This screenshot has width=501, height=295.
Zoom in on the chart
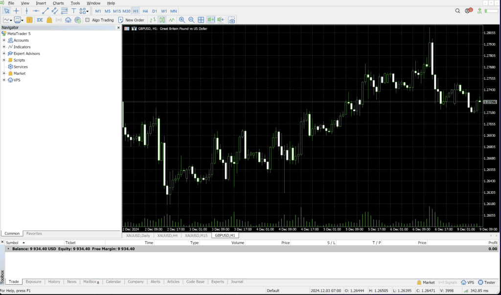click(182, 20)
